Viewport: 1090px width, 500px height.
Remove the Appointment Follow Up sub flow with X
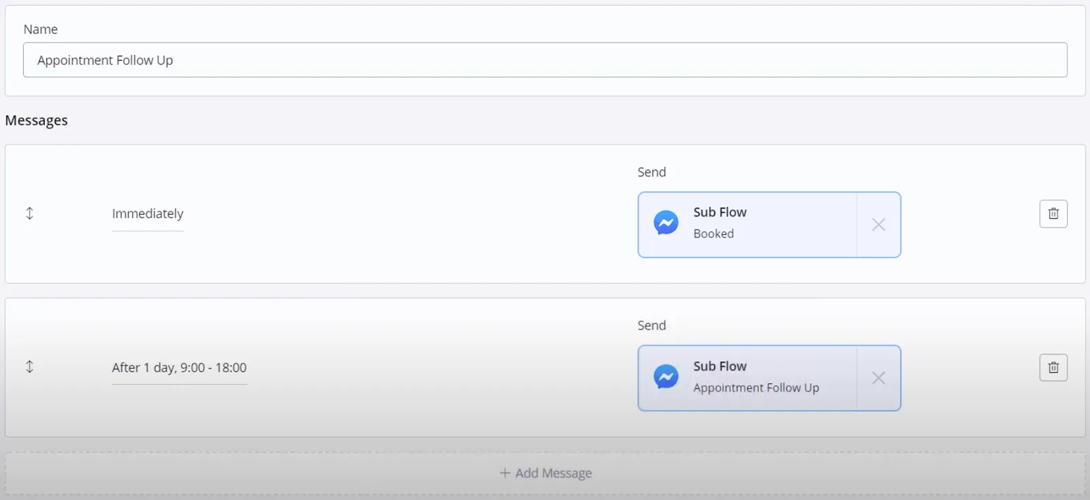click(x=879, y=378)
